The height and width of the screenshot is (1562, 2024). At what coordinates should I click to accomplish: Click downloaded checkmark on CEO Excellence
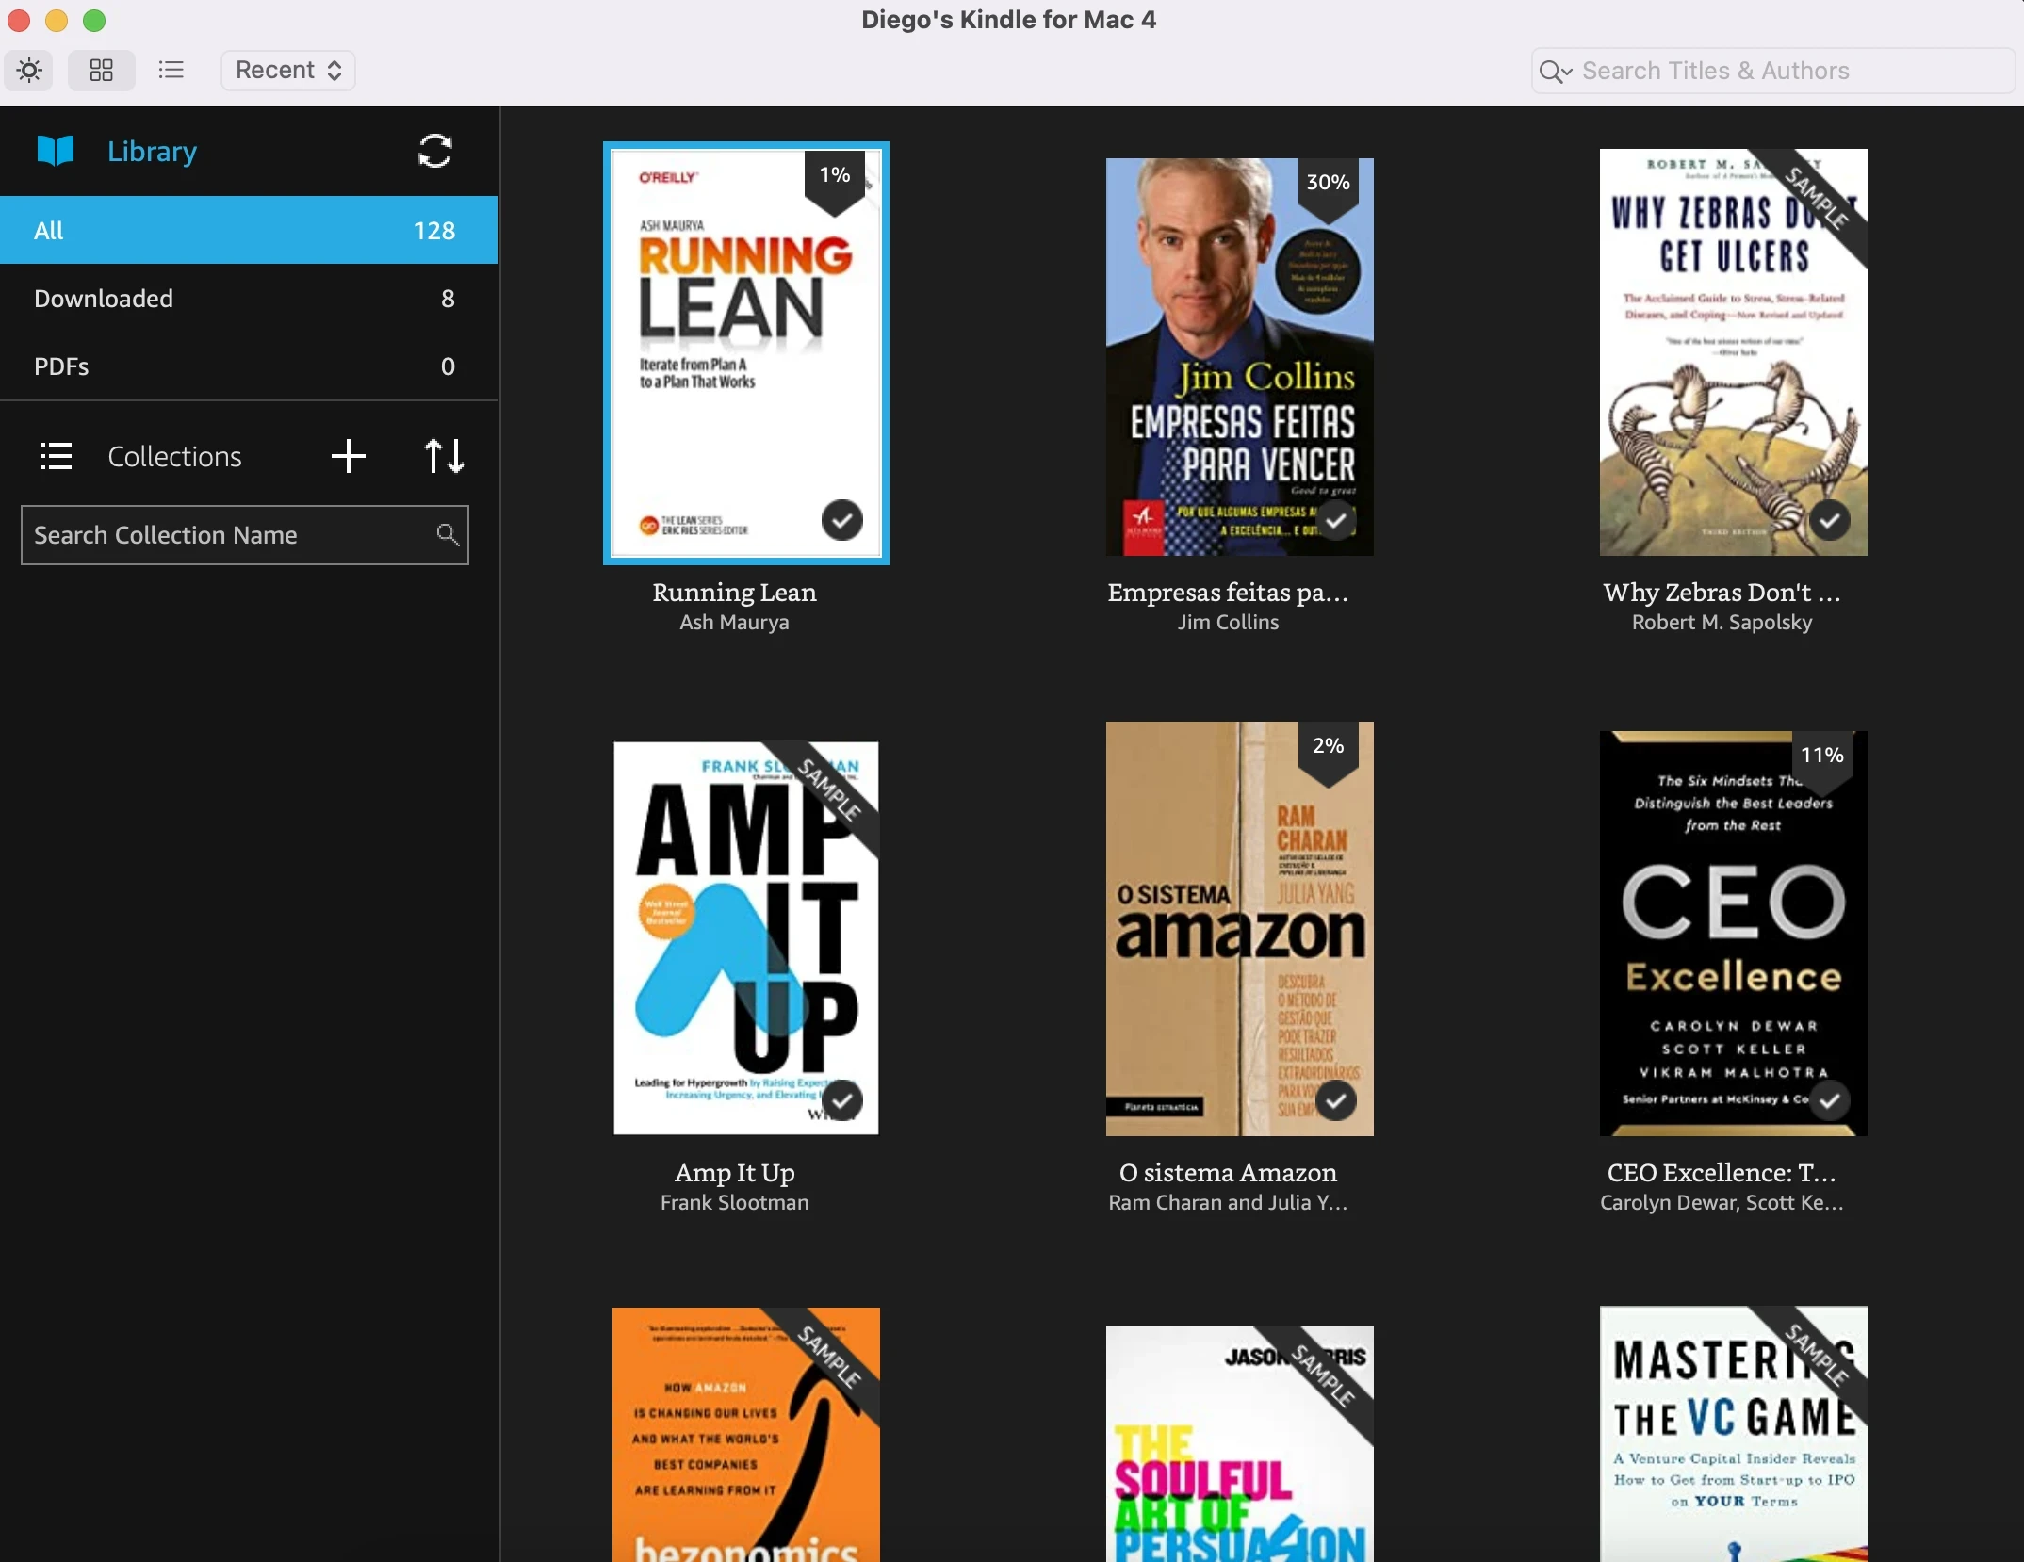1829,1100
